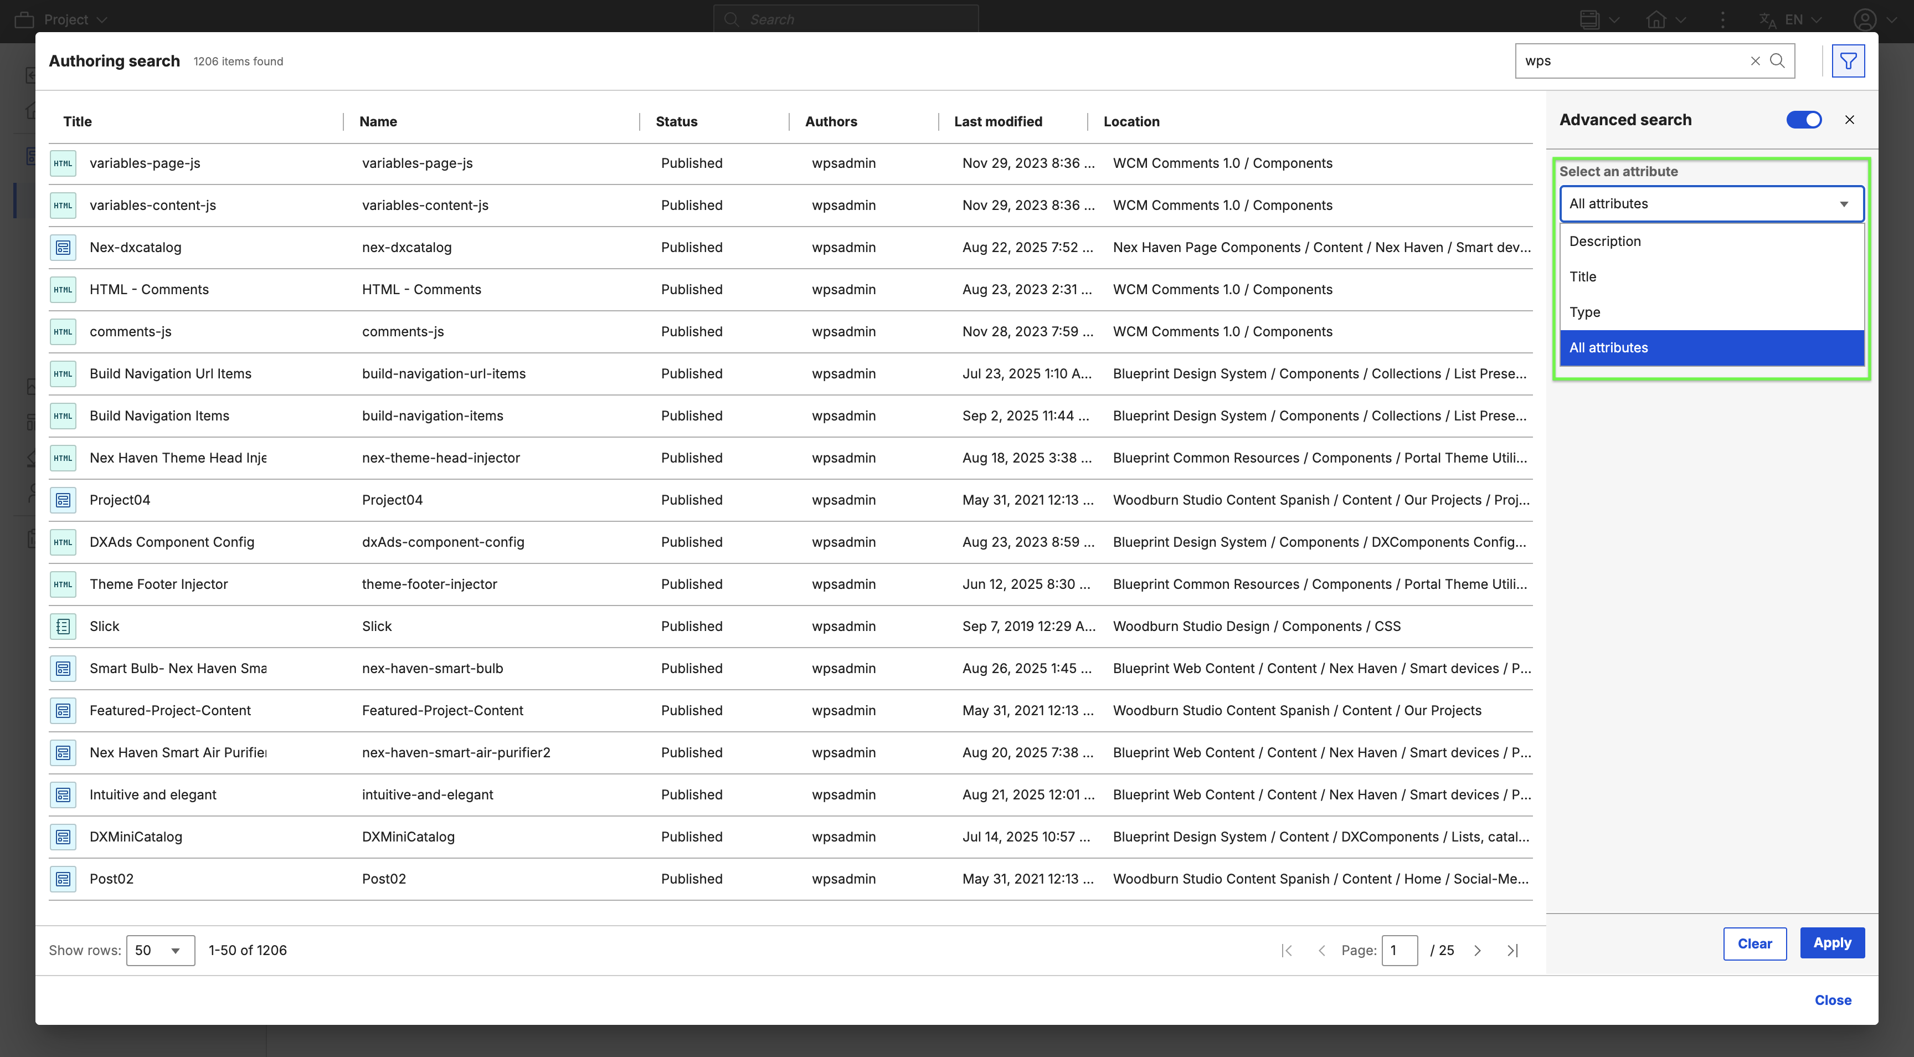Sort by Last modified column header
Screen dimensions: 1914x1057
[998, 121]
